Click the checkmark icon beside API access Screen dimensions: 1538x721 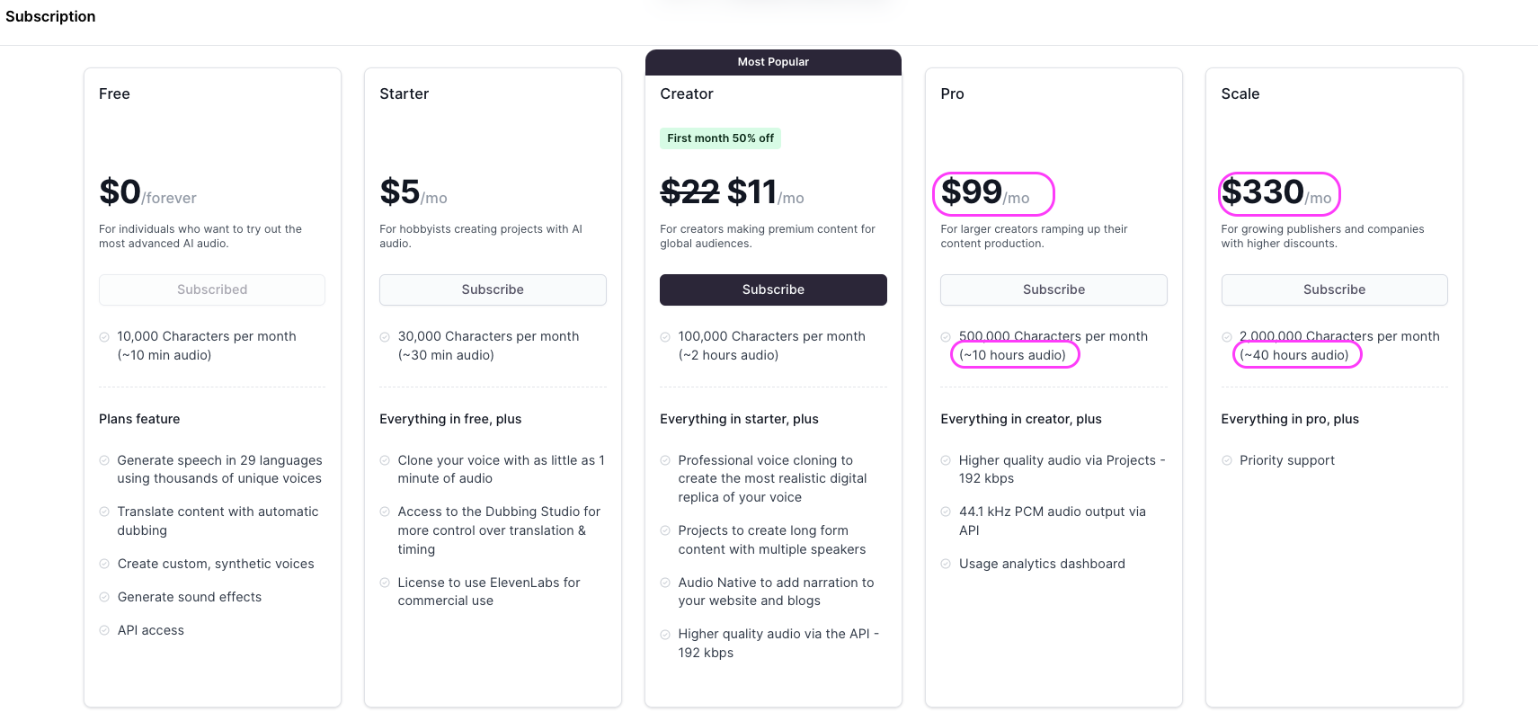coord(104,630)
